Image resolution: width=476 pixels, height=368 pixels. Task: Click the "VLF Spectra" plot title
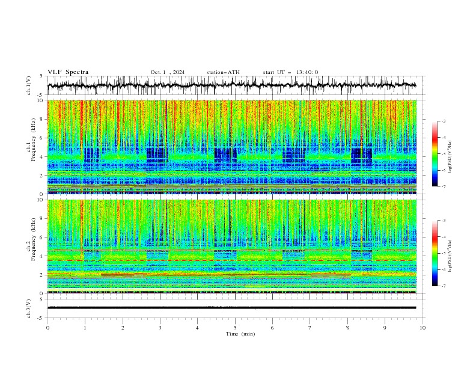click(68, 72)
